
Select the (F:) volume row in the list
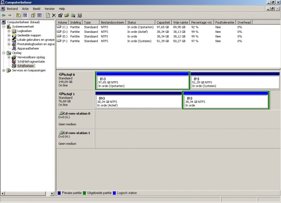[x=65, y=41]
